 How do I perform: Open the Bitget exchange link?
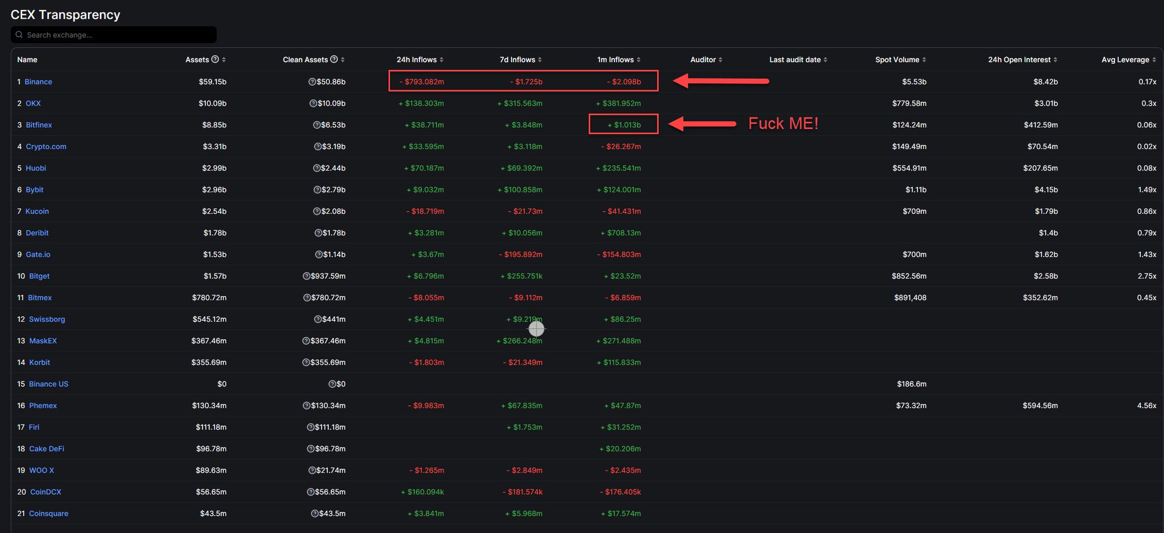point(39,276)
